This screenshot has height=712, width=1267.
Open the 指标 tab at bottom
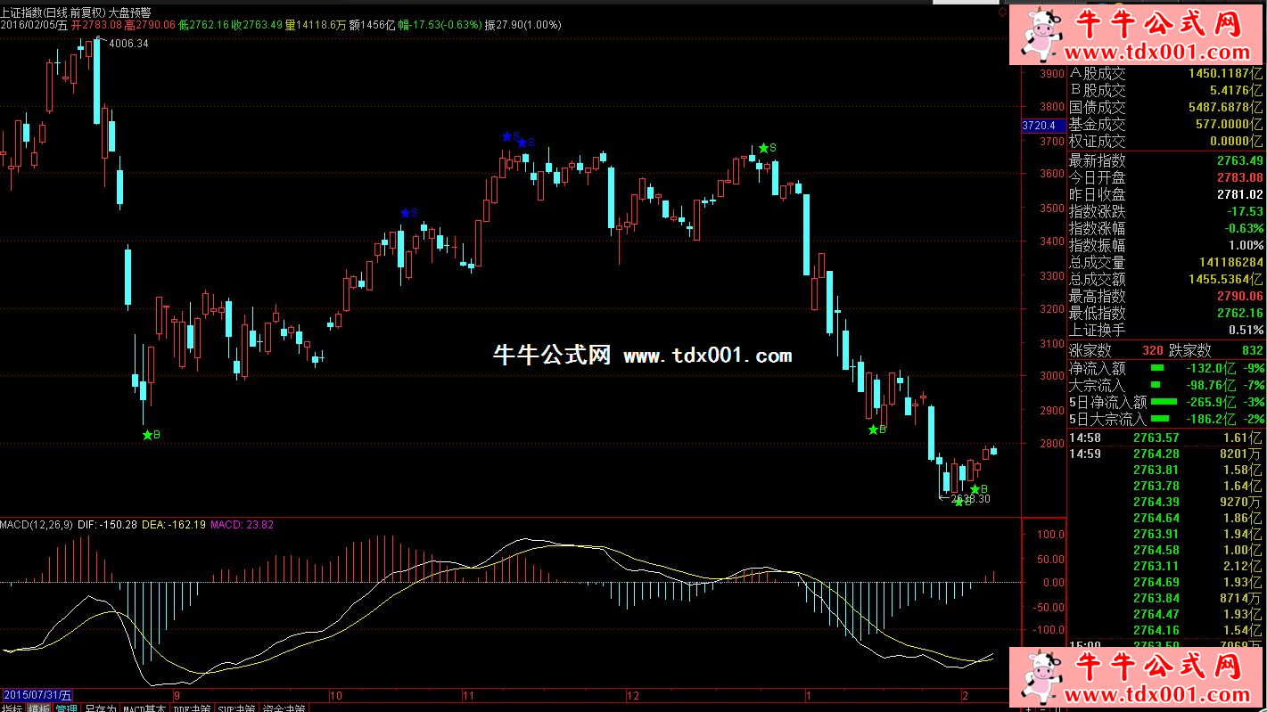point(12,708)
